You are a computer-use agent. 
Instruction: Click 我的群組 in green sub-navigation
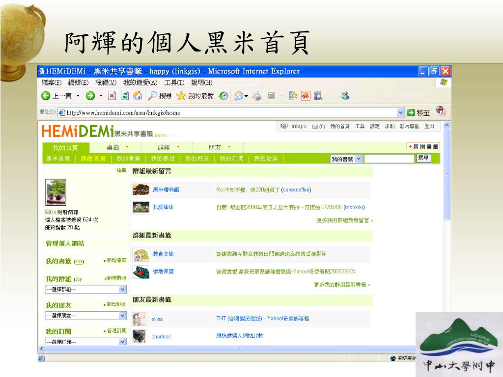click(163, 159)
